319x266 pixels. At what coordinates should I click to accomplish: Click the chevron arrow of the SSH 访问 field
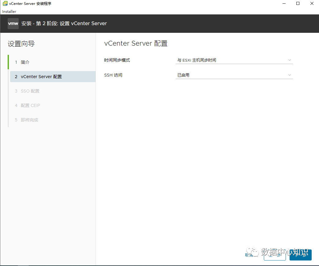point(290,75)
